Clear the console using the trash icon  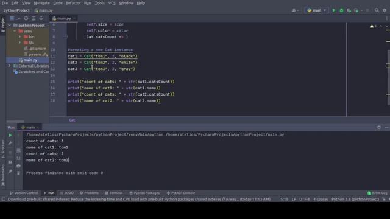pyautogui.click(x=18, y=173)
